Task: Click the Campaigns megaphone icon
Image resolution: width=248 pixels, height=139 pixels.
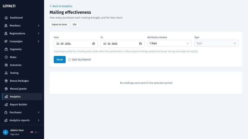Action: tap(6, 41)
